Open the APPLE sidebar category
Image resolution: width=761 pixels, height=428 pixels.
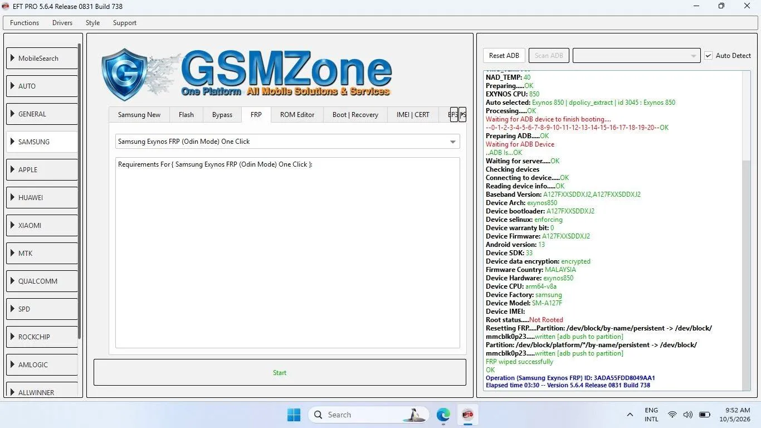(x=42, y=170)
